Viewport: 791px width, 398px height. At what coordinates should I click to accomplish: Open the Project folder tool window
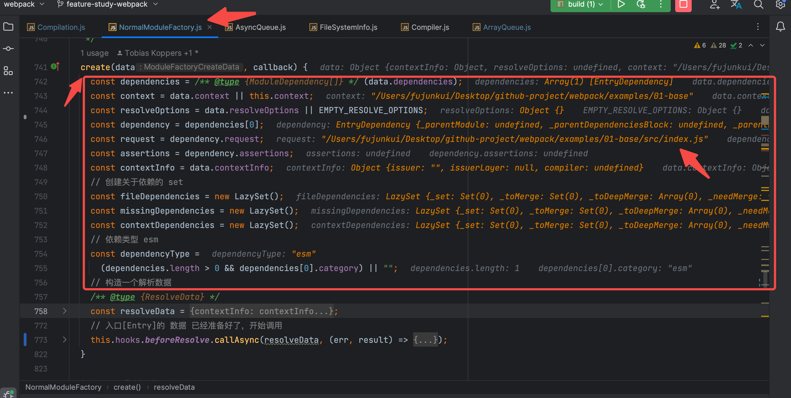(8, 27)
